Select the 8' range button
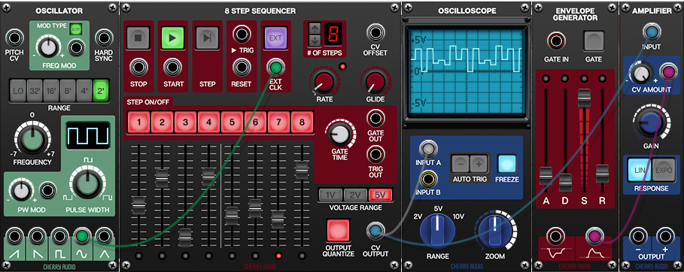The height and width of the screenshot is (272, 684). click(68, 91)
